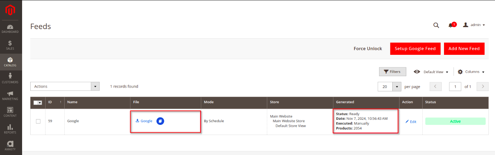Edit the Google feed

click(x=411, y=122)
